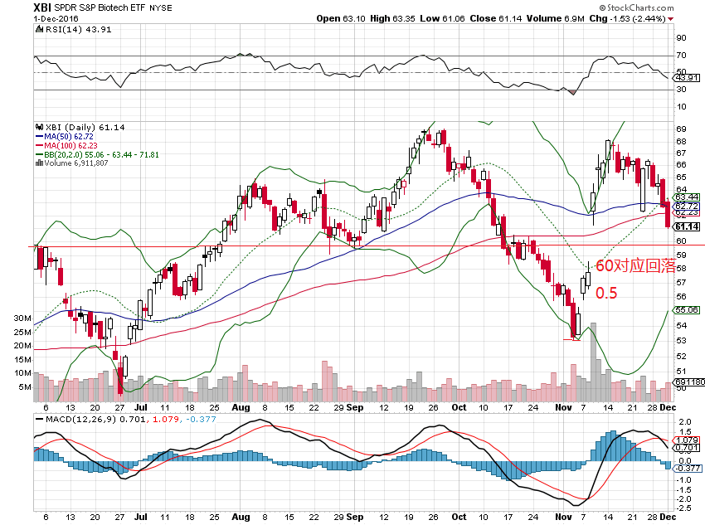Image resolution: width=705 pixels, height=525 pixels.
Task: Click the red down arrow beside Chg
Action: (x=670, y=17)
